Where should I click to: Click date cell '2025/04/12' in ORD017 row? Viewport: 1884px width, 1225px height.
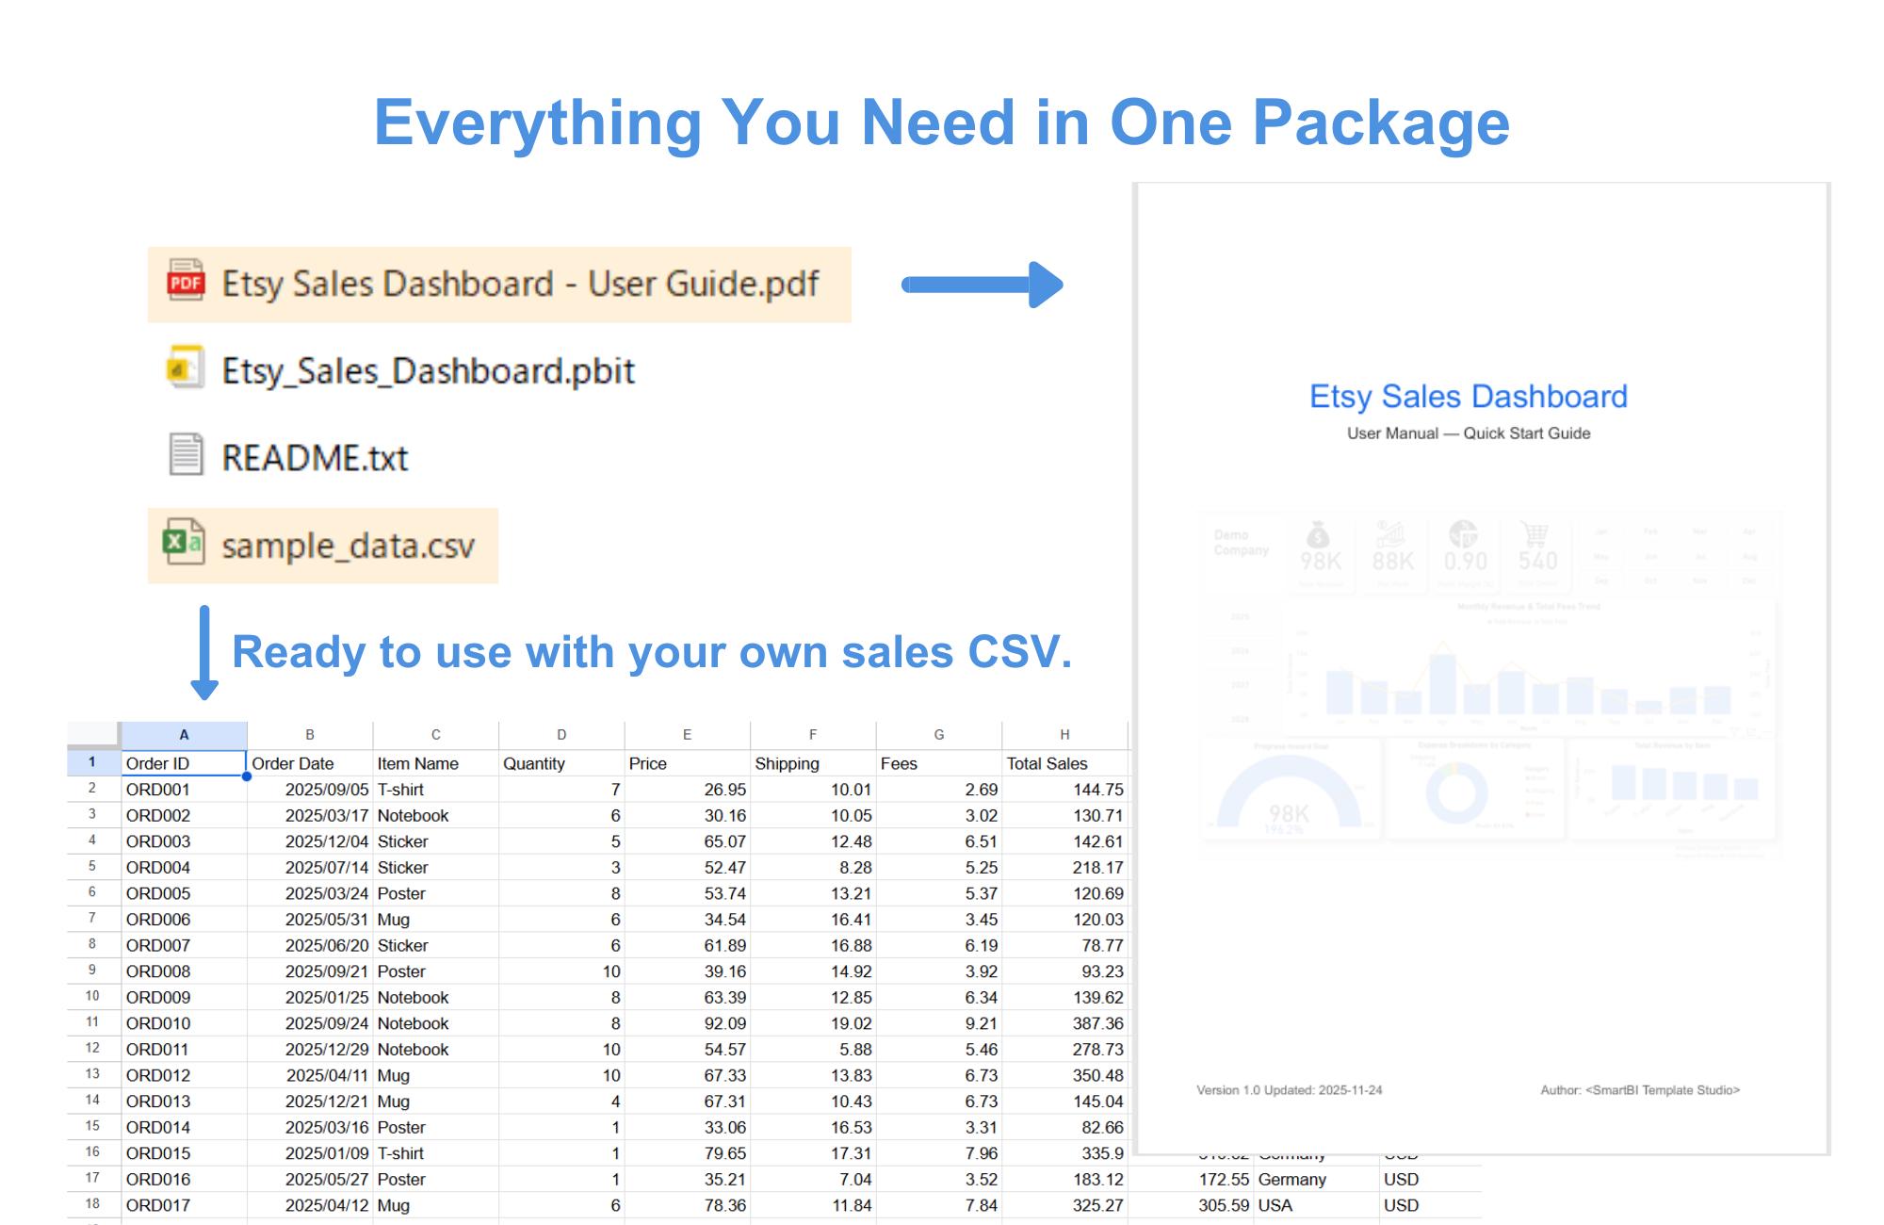point(310,1205)
